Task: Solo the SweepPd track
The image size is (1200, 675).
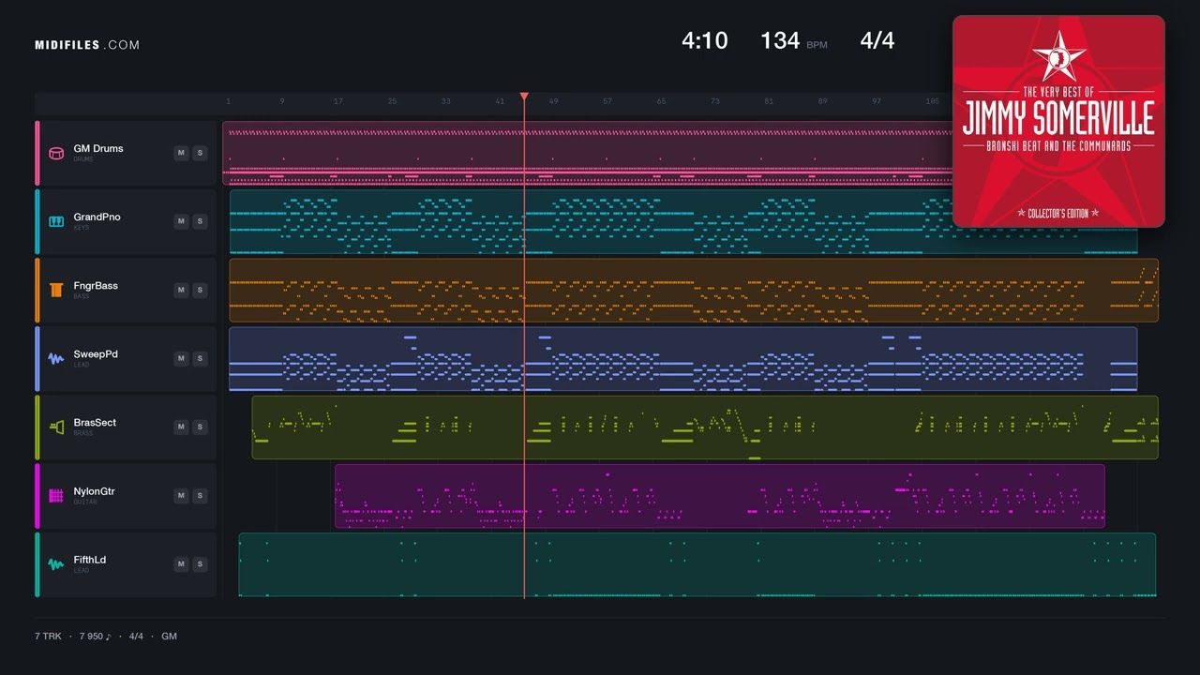Action: tap(200, 358)
